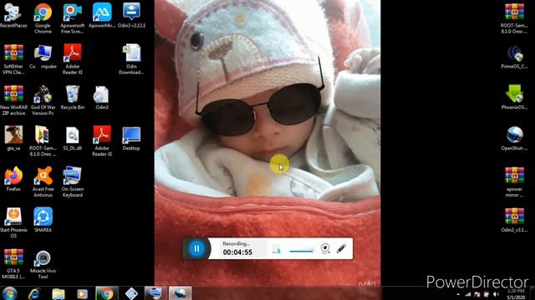The image size is (535, 300).
Task: Open SHAREit desktop icon
Action: pyautogui.click(x=43, y=220)
